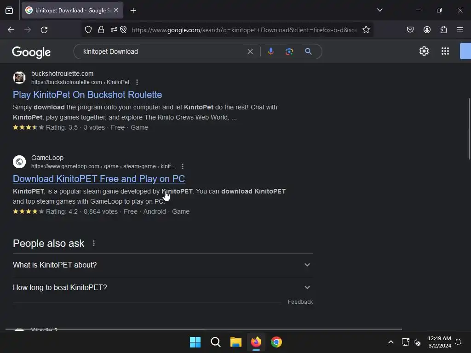Open Firefox tab overview (Firefox View) icon
The image size is (471, 353).
click(x=9, y=11)
